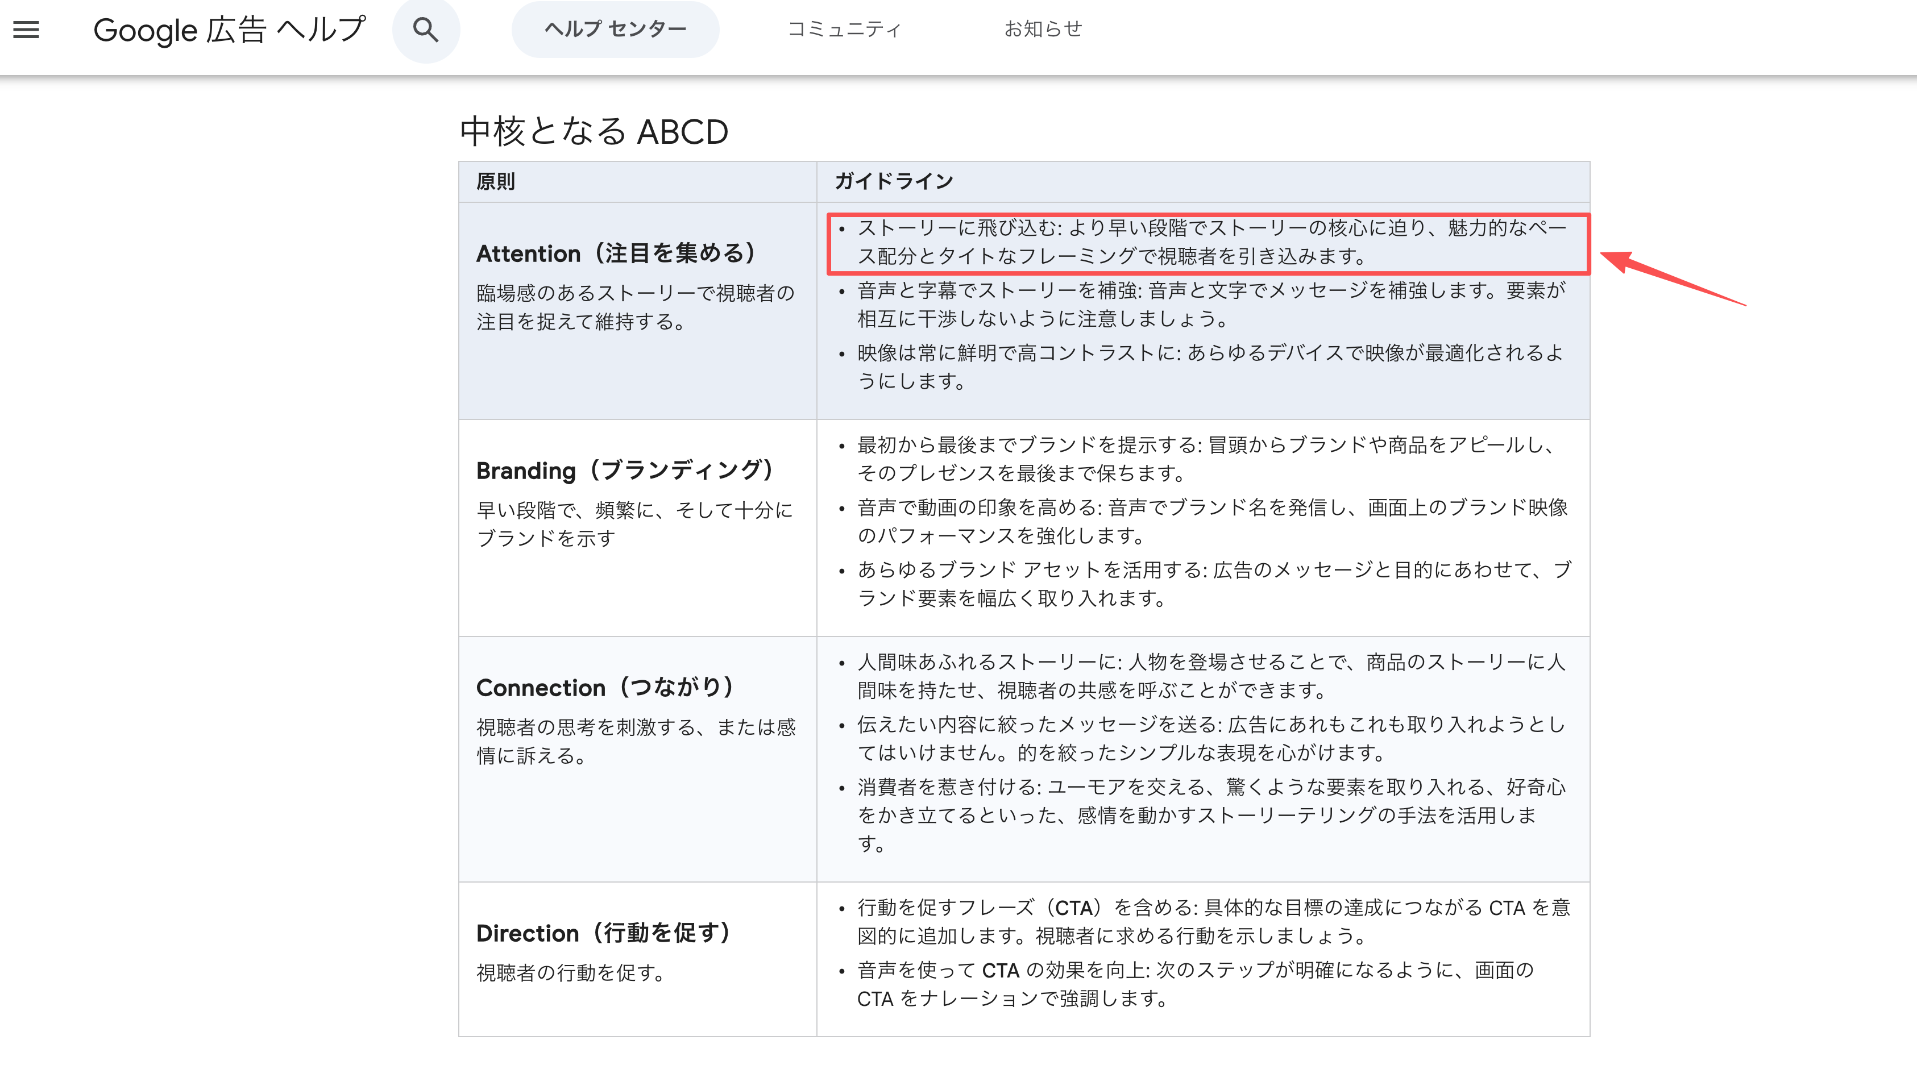The image size is (1917, 1065).
Task: Click the search magnifier icon
Action: click(426, 30)
